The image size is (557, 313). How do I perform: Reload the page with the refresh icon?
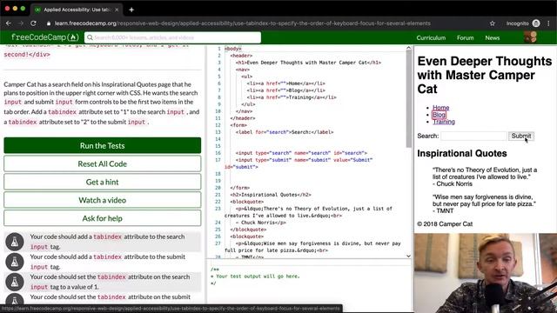[x=33, y=23]
